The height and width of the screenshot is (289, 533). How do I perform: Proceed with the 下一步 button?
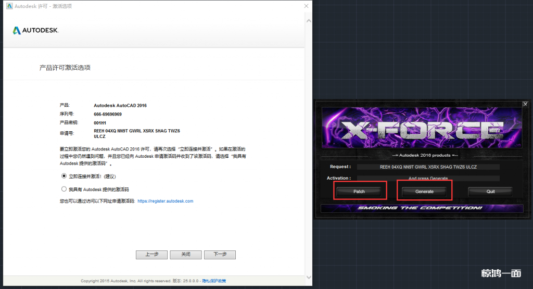(x=220, y=255)
